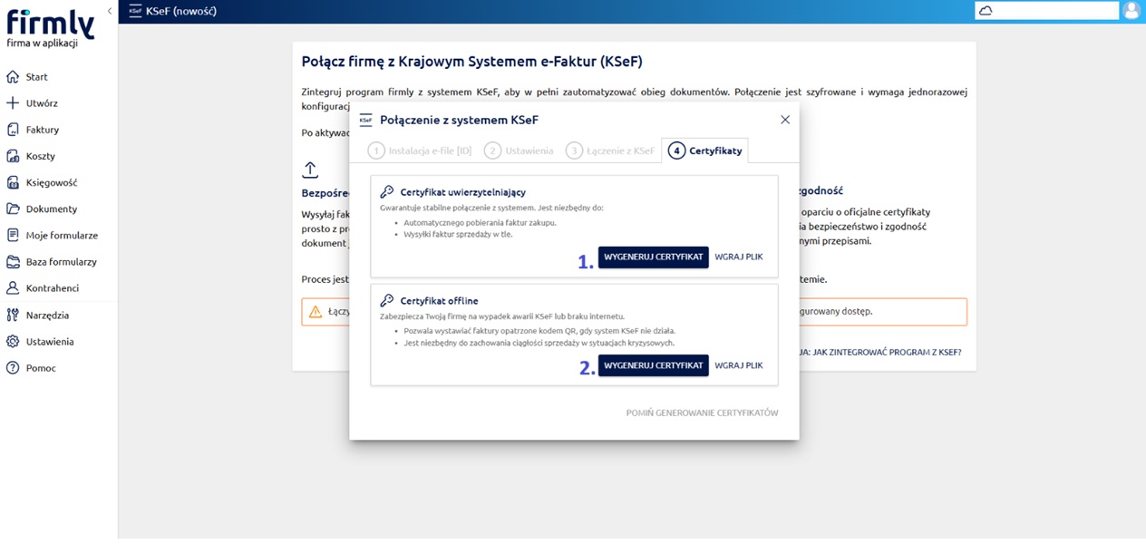The image size is (1146, 544).
Task: Close the Połączenie z systemem KSeF dialog
Action: click(x=785, y=120)
